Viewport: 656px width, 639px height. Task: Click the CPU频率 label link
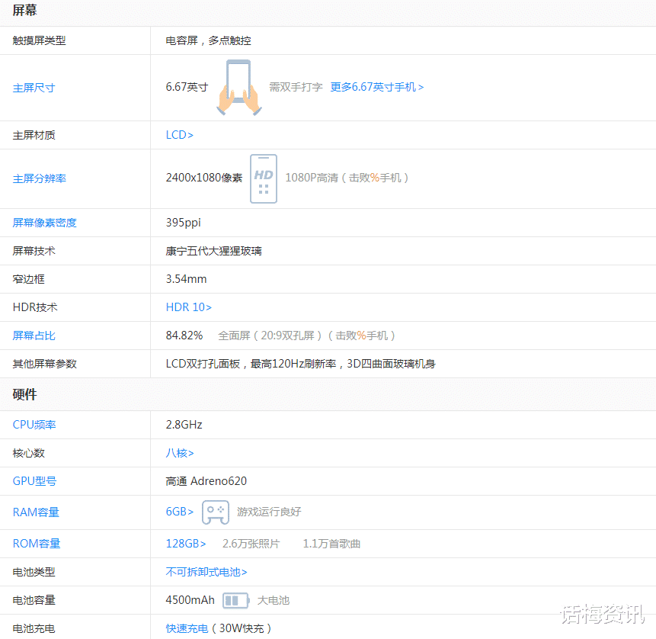35,424
